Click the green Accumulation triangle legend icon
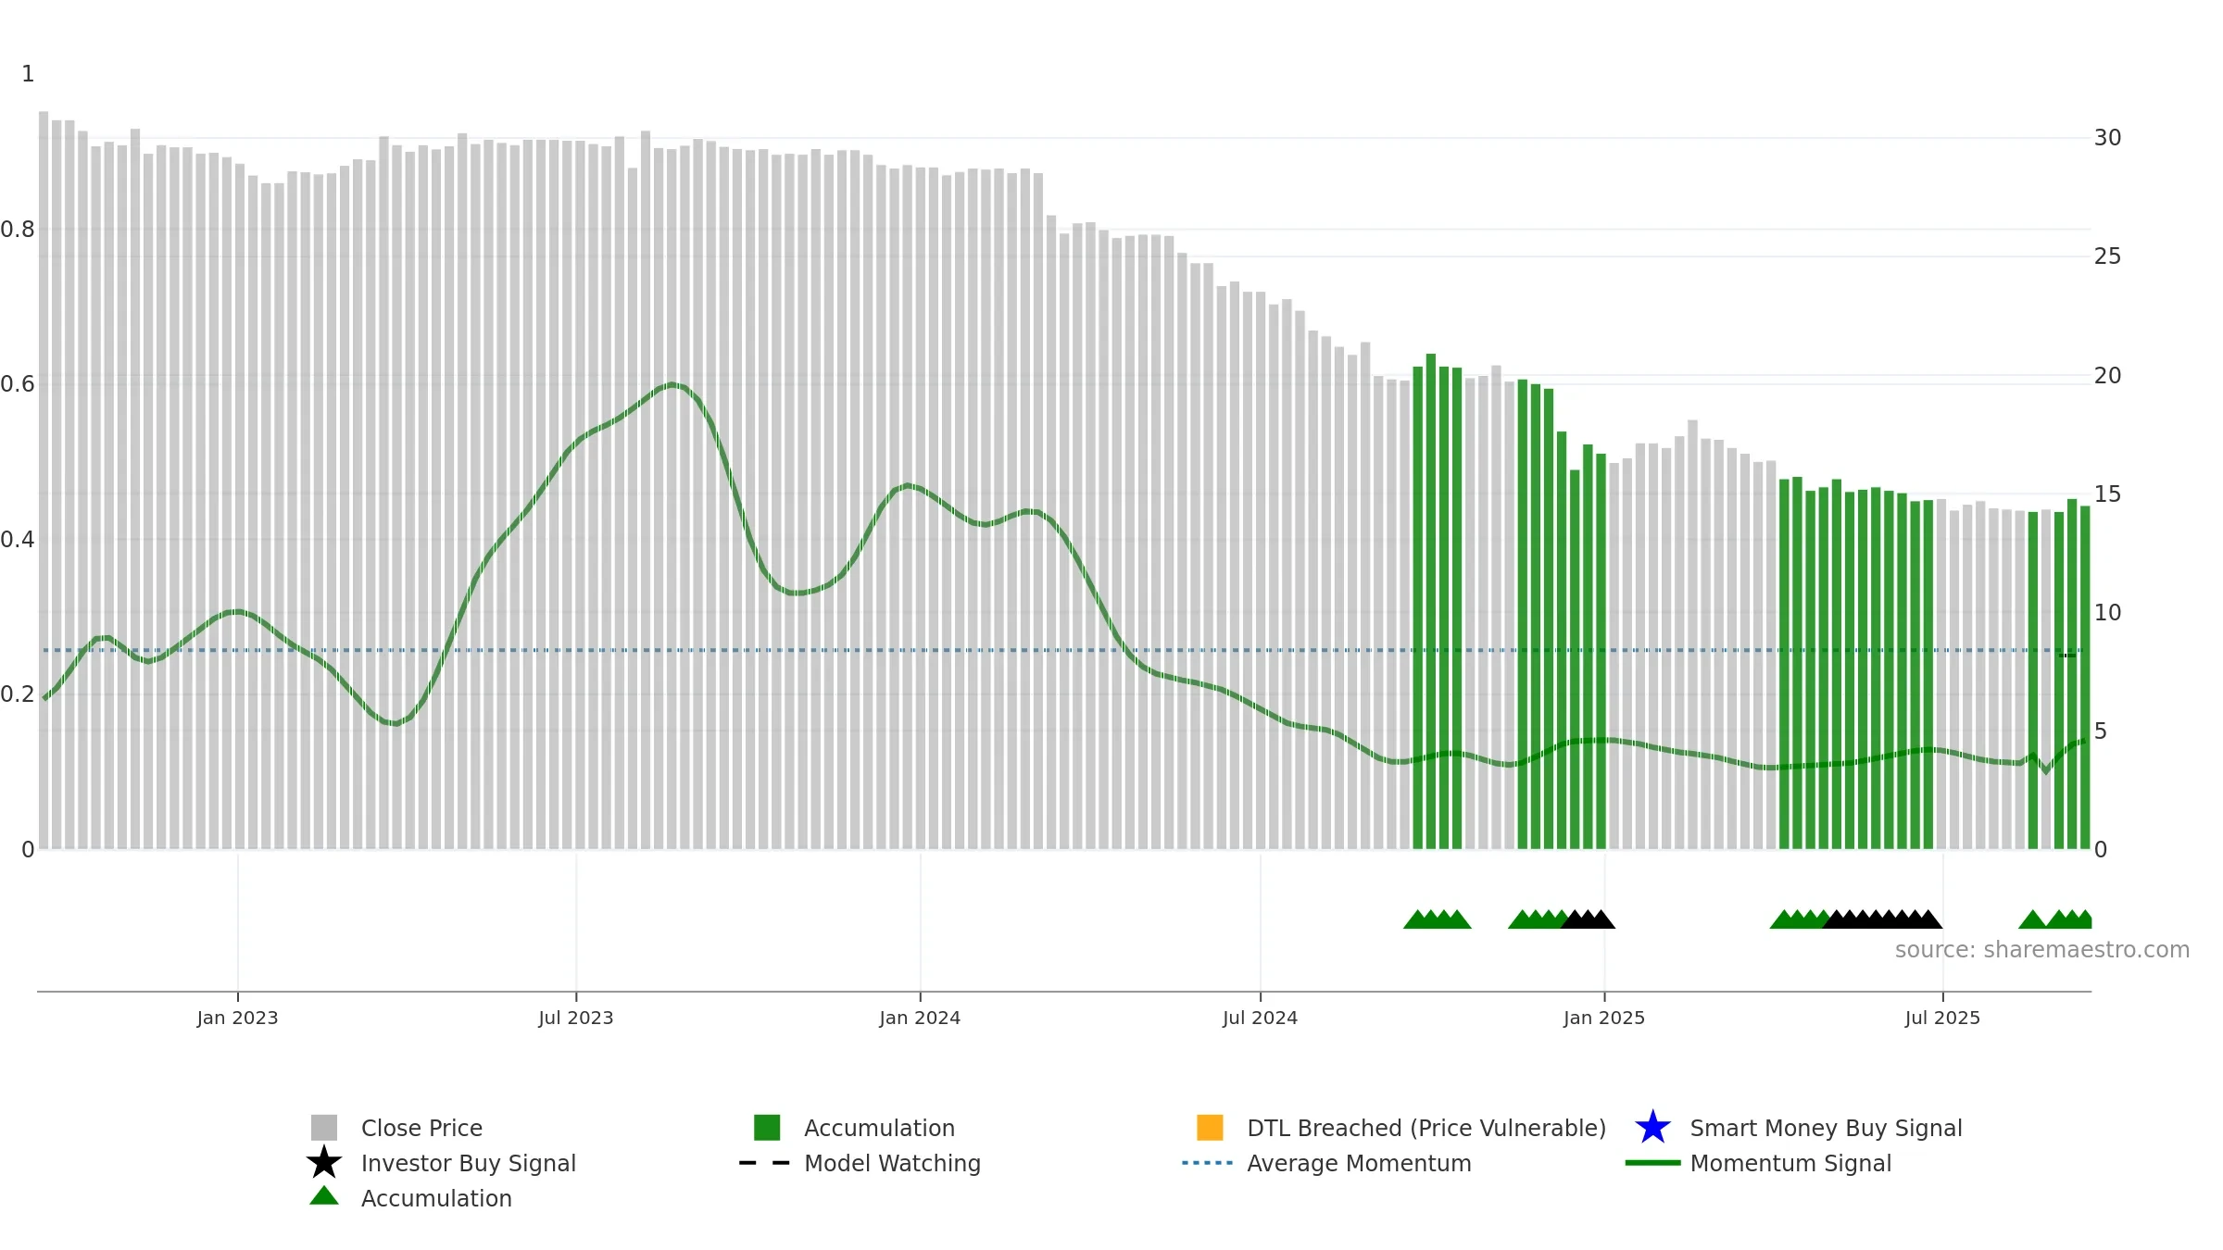 coord(324,1195)
